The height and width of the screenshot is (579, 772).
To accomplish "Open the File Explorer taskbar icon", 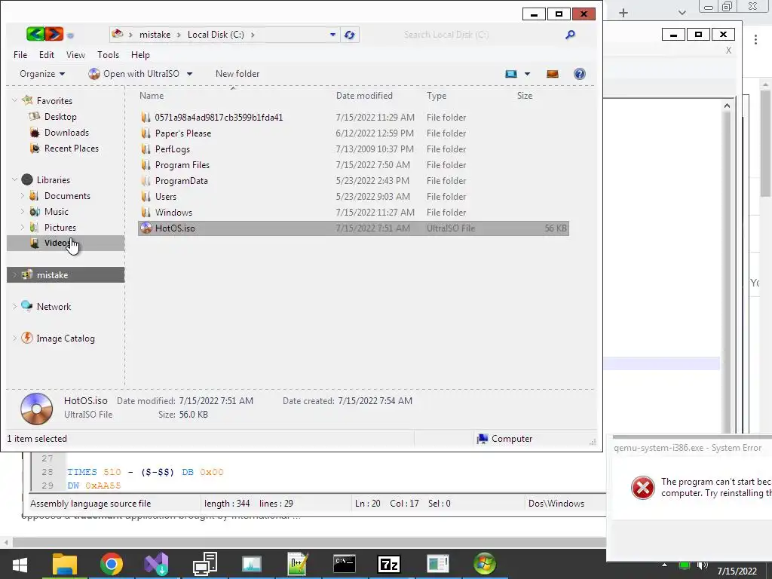I will click(65, 564).
